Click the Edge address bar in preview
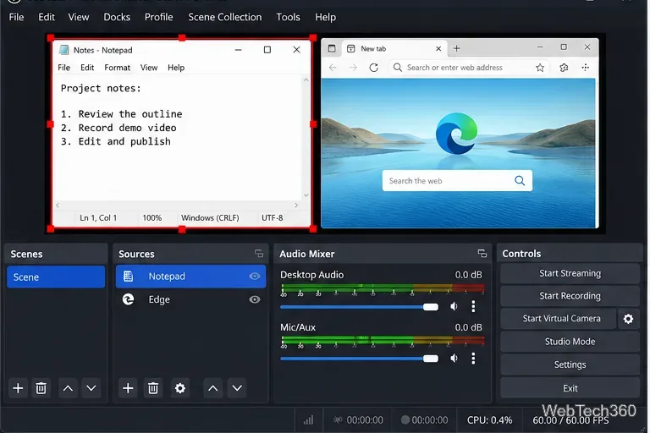Viewport: 650px width, 433px height. pos(468,68)
